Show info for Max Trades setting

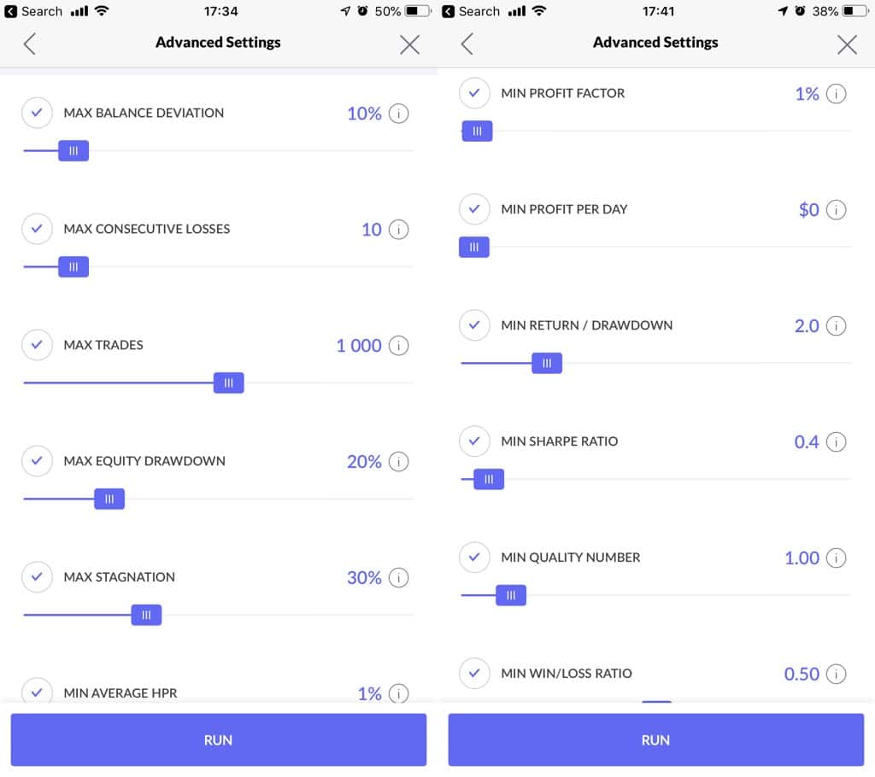click(398, 346)
